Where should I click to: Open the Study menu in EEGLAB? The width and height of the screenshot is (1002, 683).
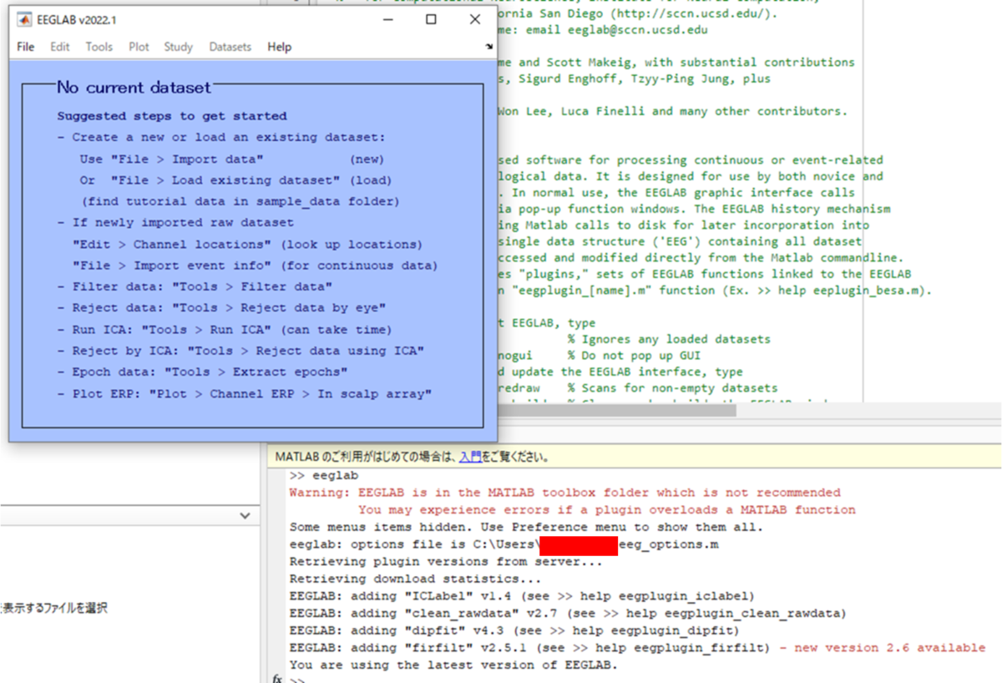[x=178, y=47]
